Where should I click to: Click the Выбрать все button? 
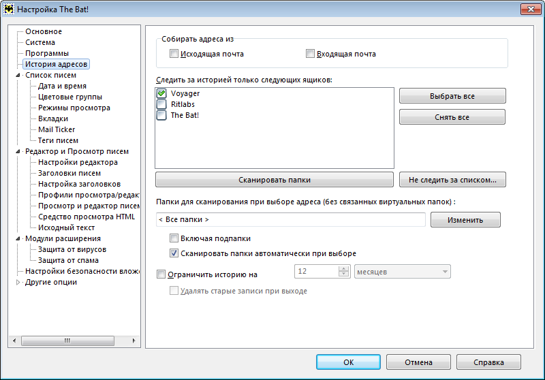[x=452, y=96]
